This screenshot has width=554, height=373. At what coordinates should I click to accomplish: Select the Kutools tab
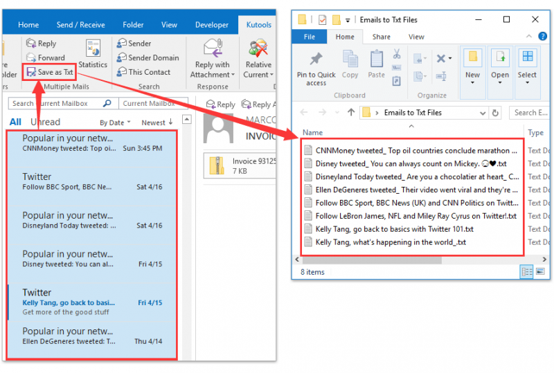[258, 25]
